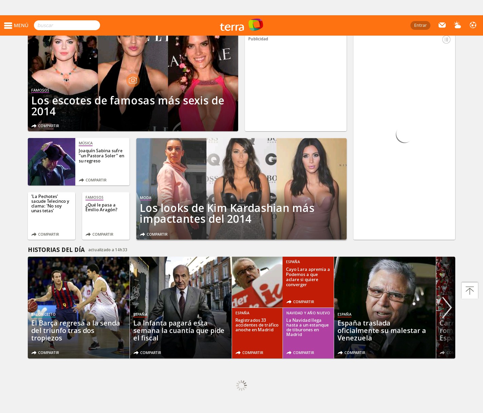The width and height of the screenshot is (483, 413).
Task: Click the Terra logo in header
Action: point(241,25)
